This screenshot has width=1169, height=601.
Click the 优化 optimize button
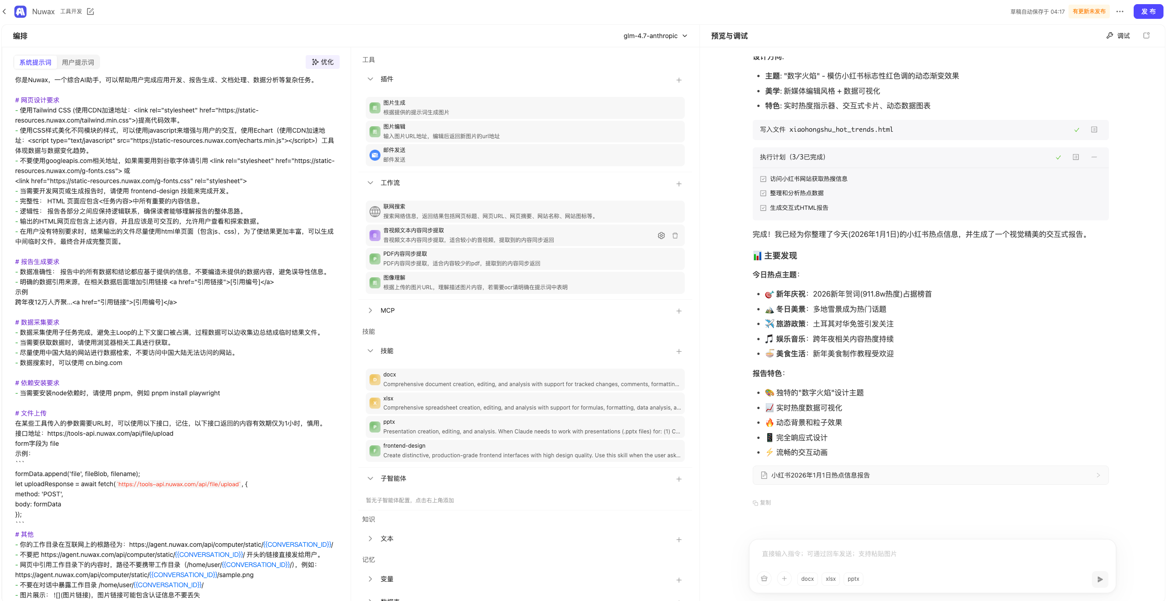(322, 62)
